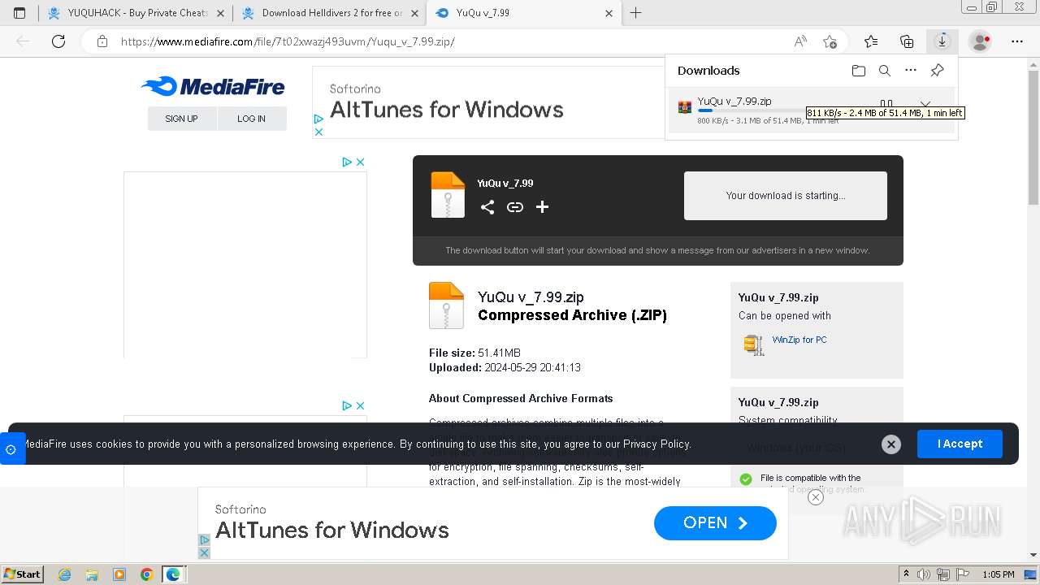Copy link for YuQu v_7.99
1040x585 pixels.
[x=515, y=207]
